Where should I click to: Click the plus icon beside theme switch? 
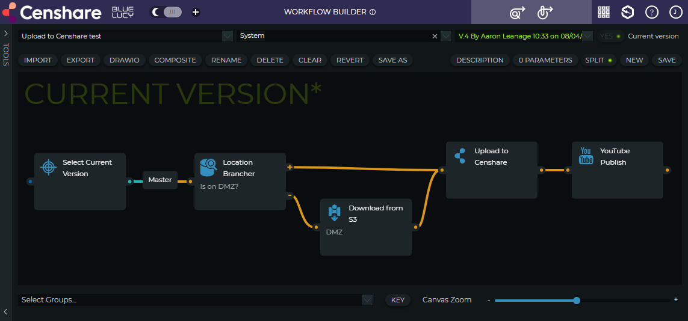pyautogui.click(x=196, y=12)
